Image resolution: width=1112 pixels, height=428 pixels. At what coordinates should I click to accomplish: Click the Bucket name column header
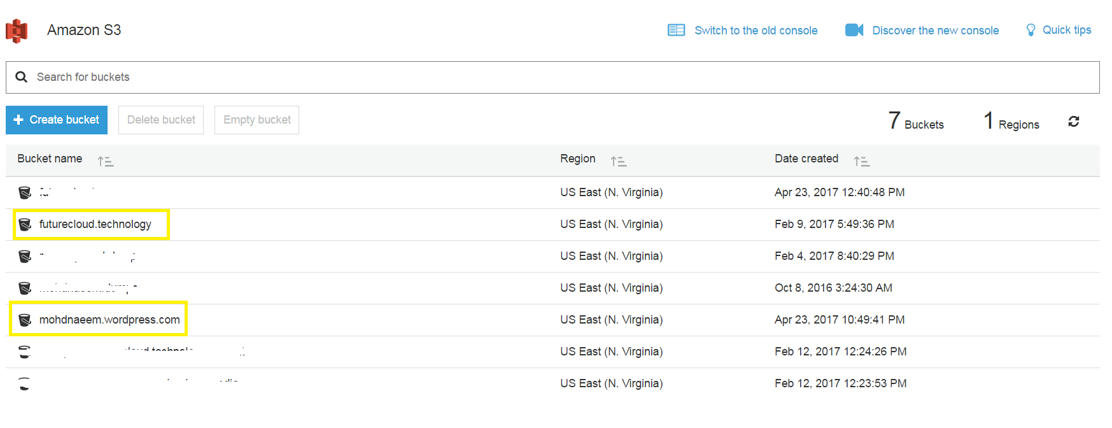50,159
